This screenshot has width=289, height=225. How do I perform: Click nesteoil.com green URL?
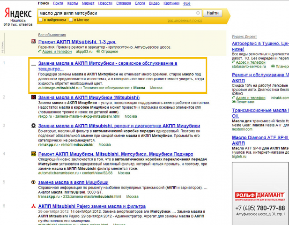click(242, 129)
